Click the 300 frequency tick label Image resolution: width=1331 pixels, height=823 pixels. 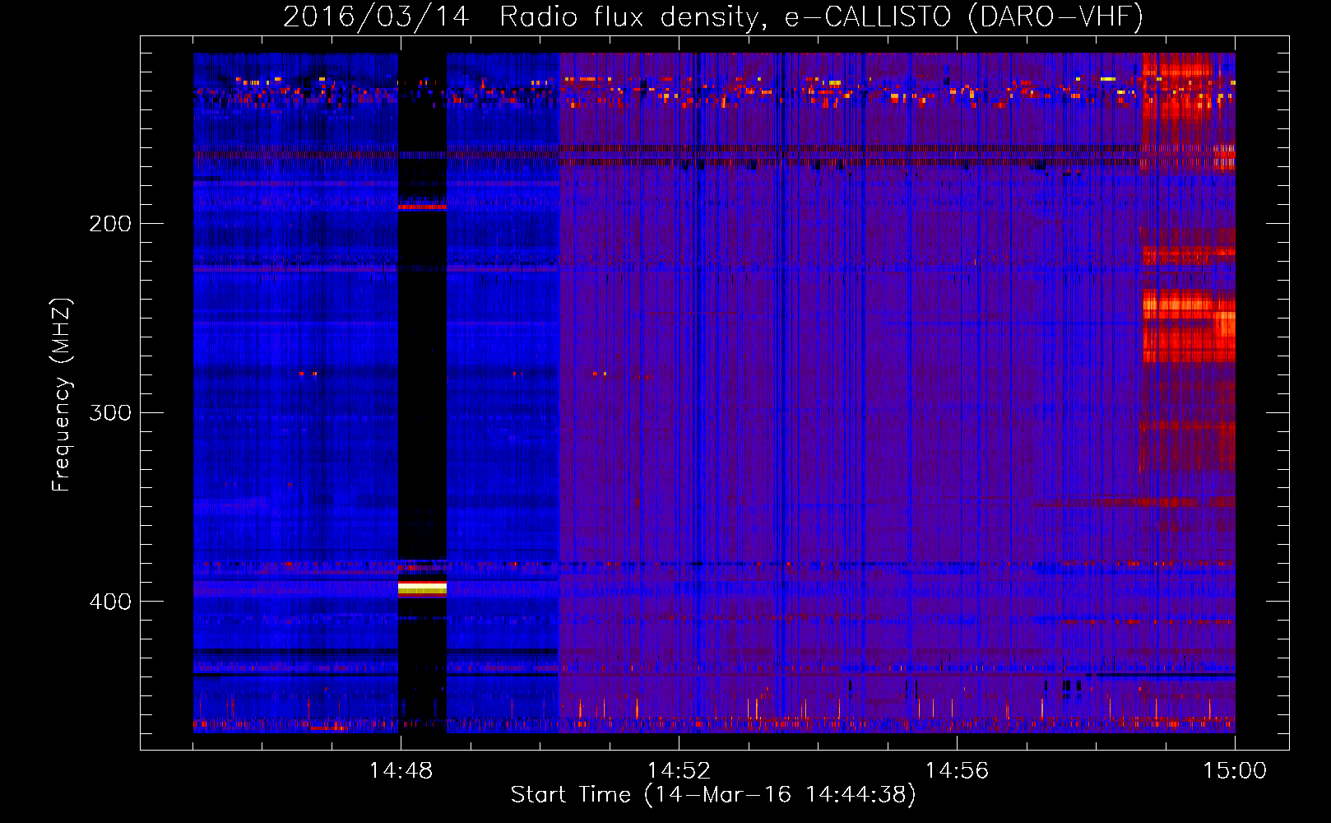[x=110, y=412]
